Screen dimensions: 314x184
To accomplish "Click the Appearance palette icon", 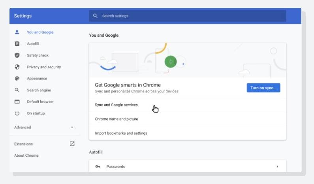I will click(17, 79).
